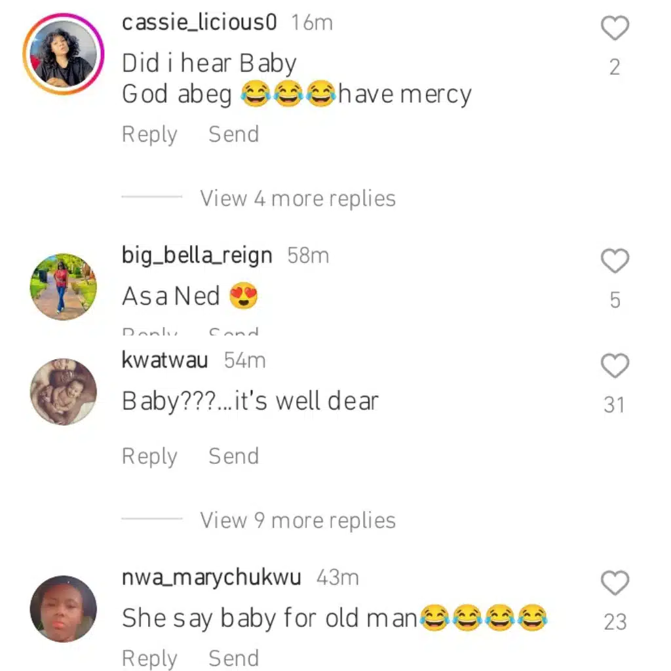The height and width of the screenshot is (671, 671).
Task: Like big_bella_reign's comment with the heart
Action: (x=615, y=261)
